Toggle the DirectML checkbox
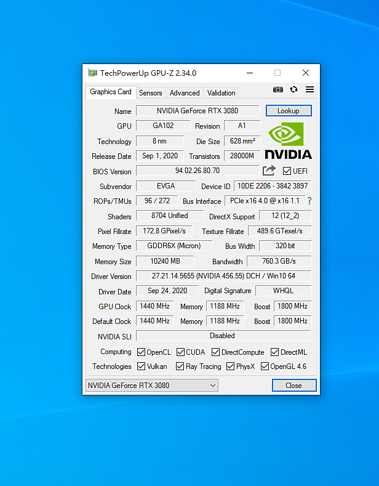The image size is (379, 486). tap(274, 352)
